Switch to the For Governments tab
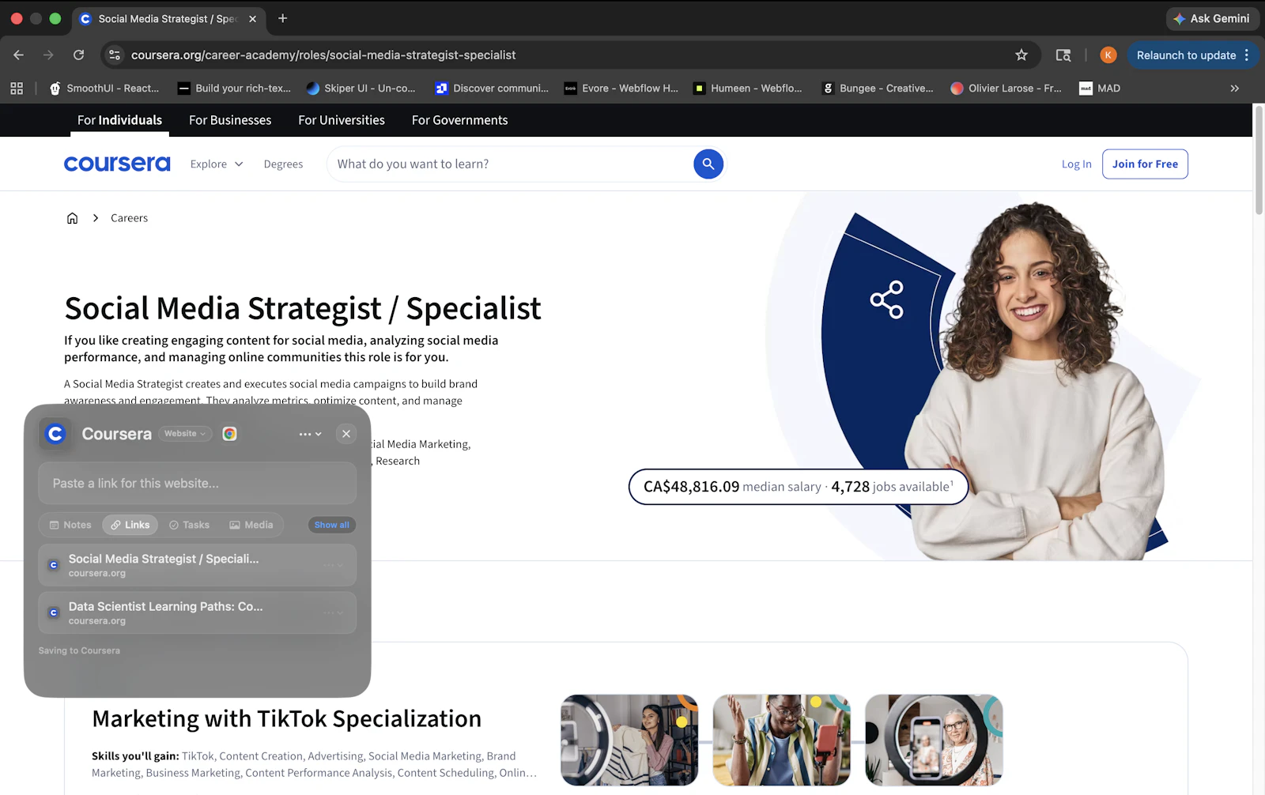This screenshot has height=795, width=1265. (460, 120)
